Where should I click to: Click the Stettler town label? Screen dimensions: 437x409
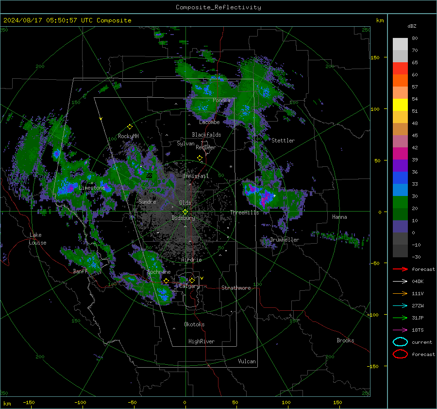tap(283, 141)
